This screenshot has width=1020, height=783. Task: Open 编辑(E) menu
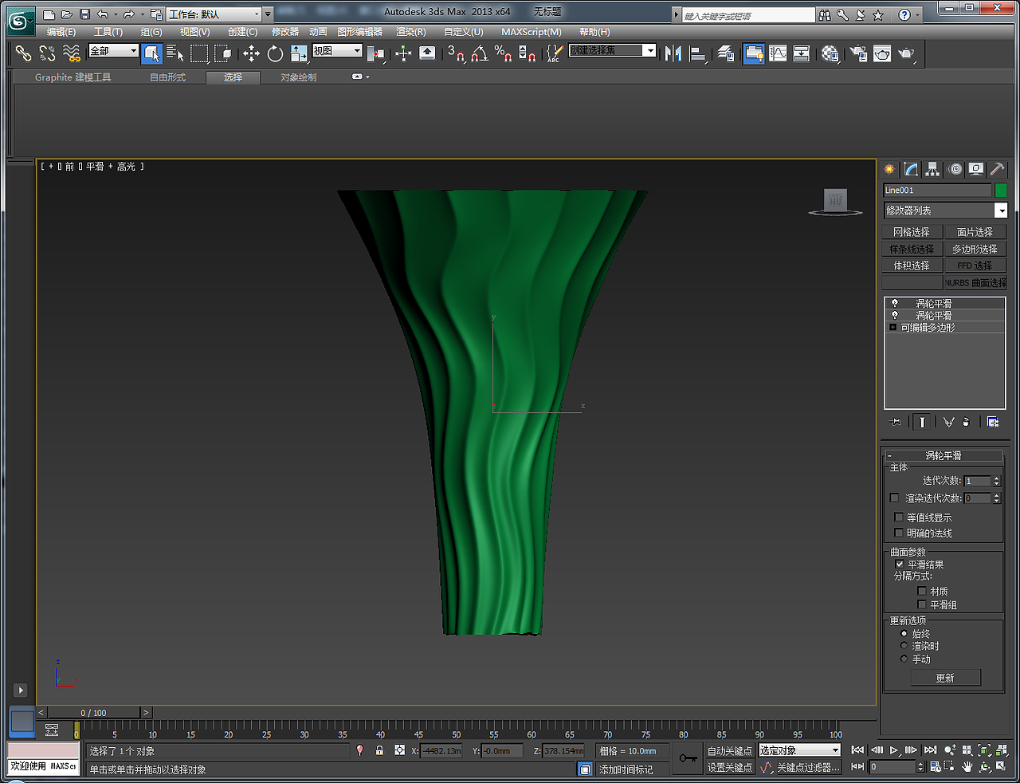point(61,32)
